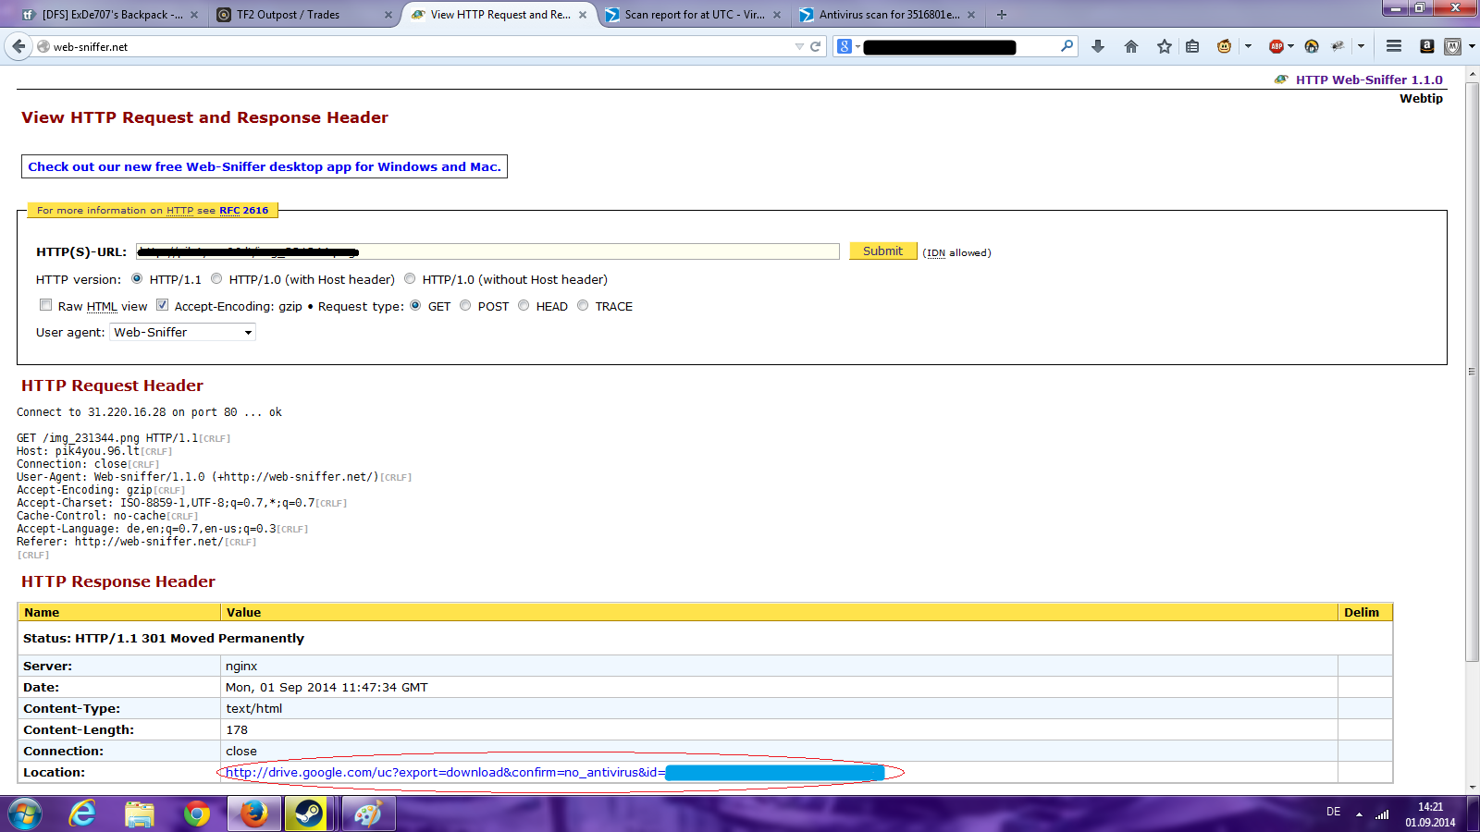Bookmark this page with the star icon
This screenshot has width=1480, height=832.
point(1165,46)
